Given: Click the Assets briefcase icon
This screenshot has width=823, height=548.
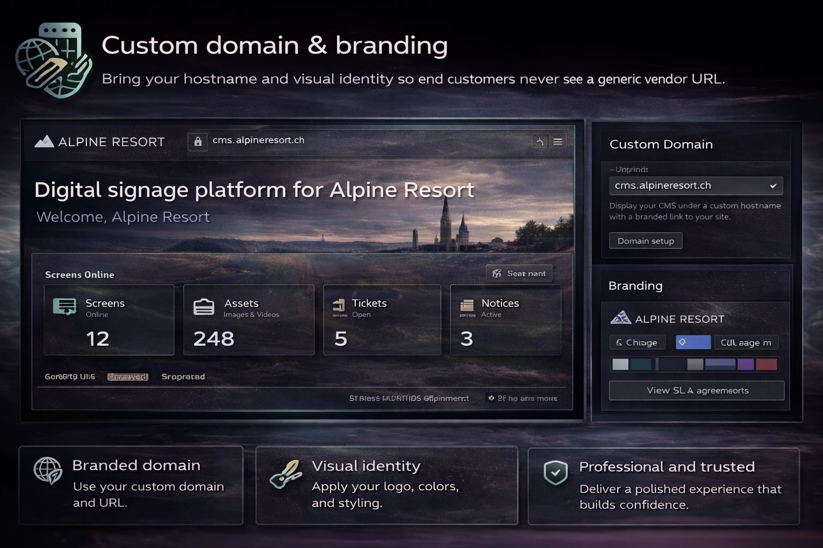Looking at the screenshot, I should click(x=204, y=307).
